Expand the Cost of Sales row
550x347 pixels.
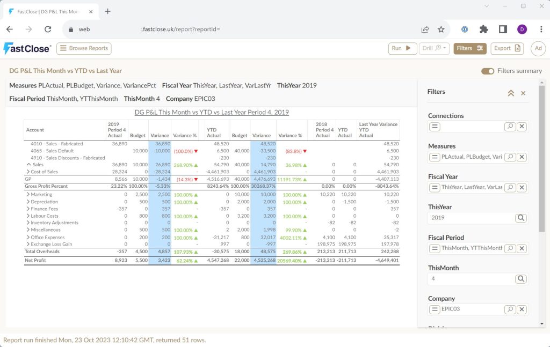point(28,171)
